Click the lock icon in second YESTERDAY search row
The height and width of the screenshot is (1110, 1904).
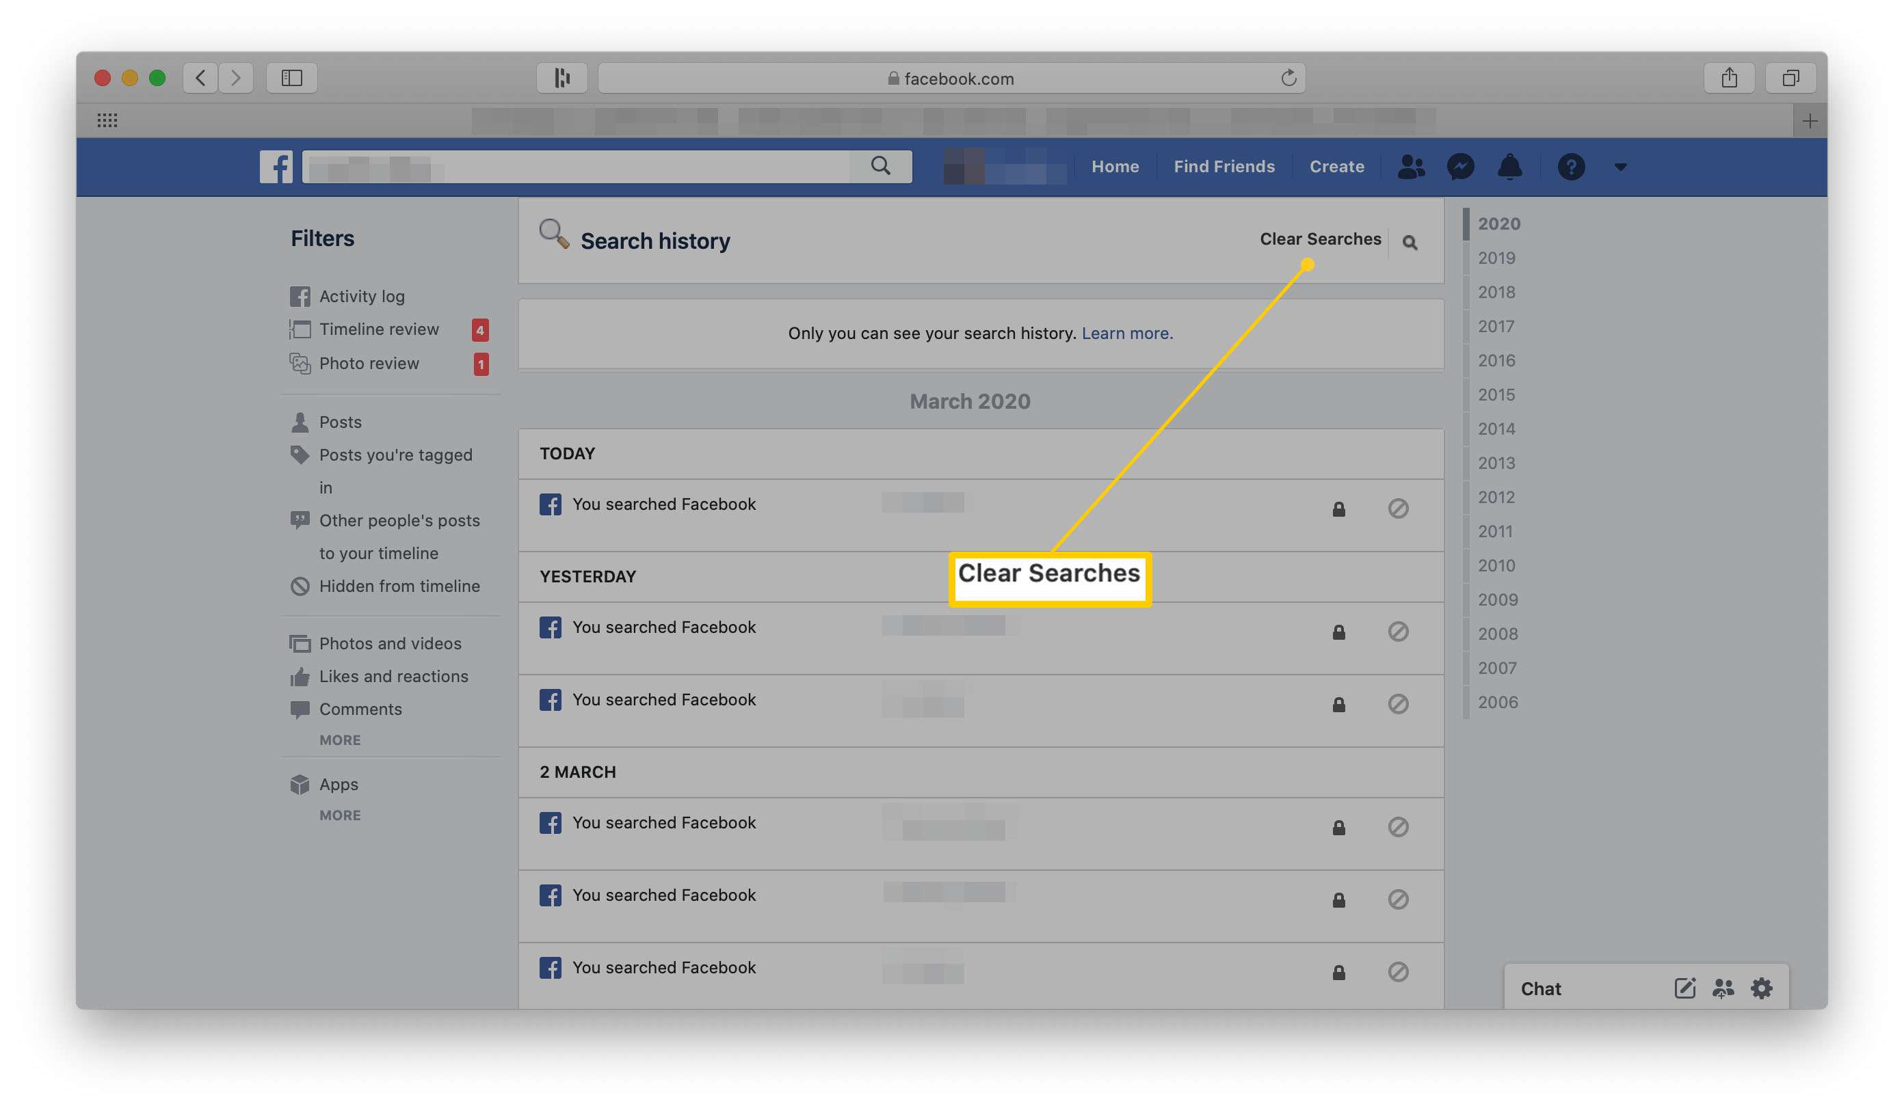click(x=1338, y=705)
